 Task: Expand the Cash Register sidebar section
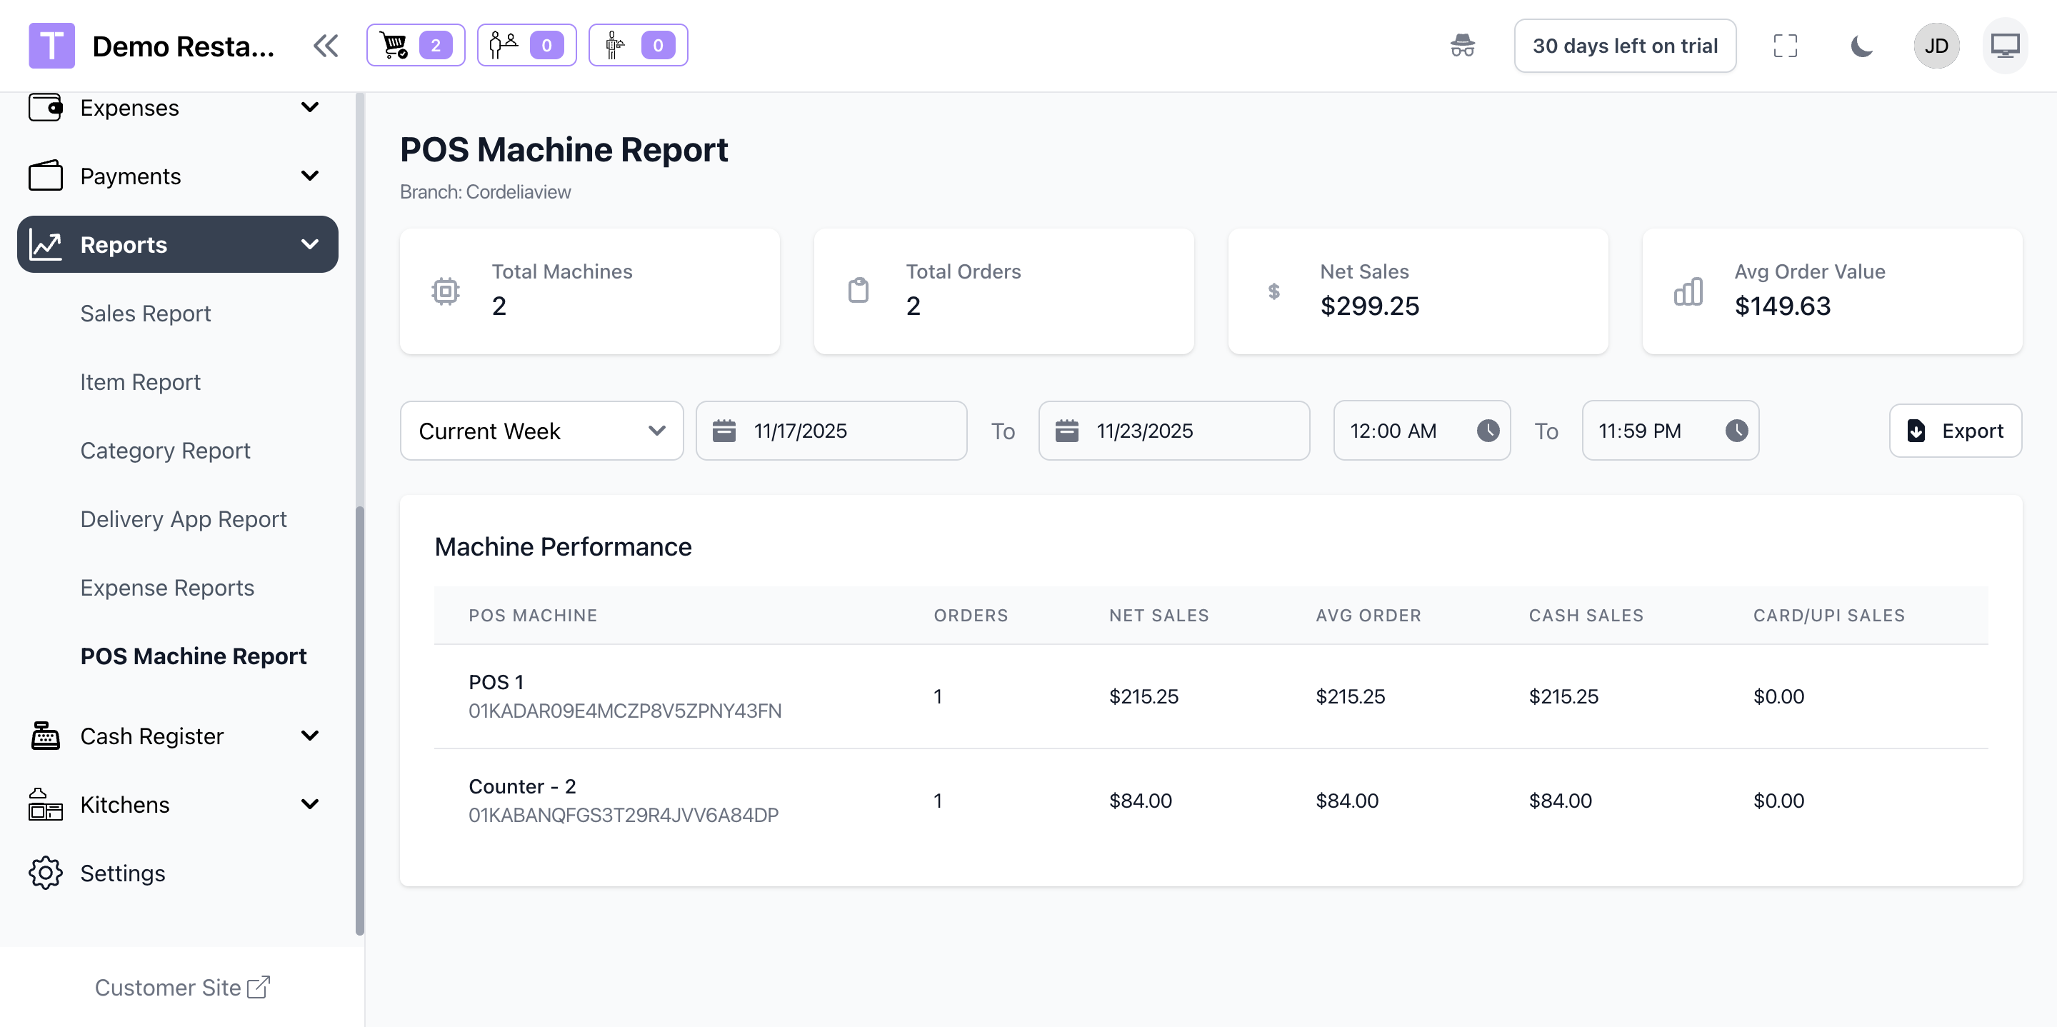point(177,736)
